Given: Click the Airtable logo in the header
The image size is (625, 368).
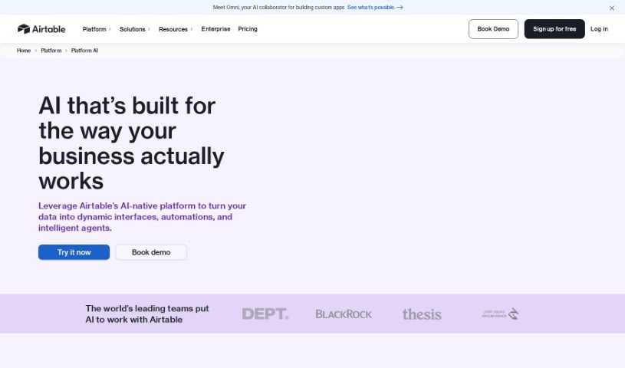Looking at the screenshot, I should click(41, 29).
